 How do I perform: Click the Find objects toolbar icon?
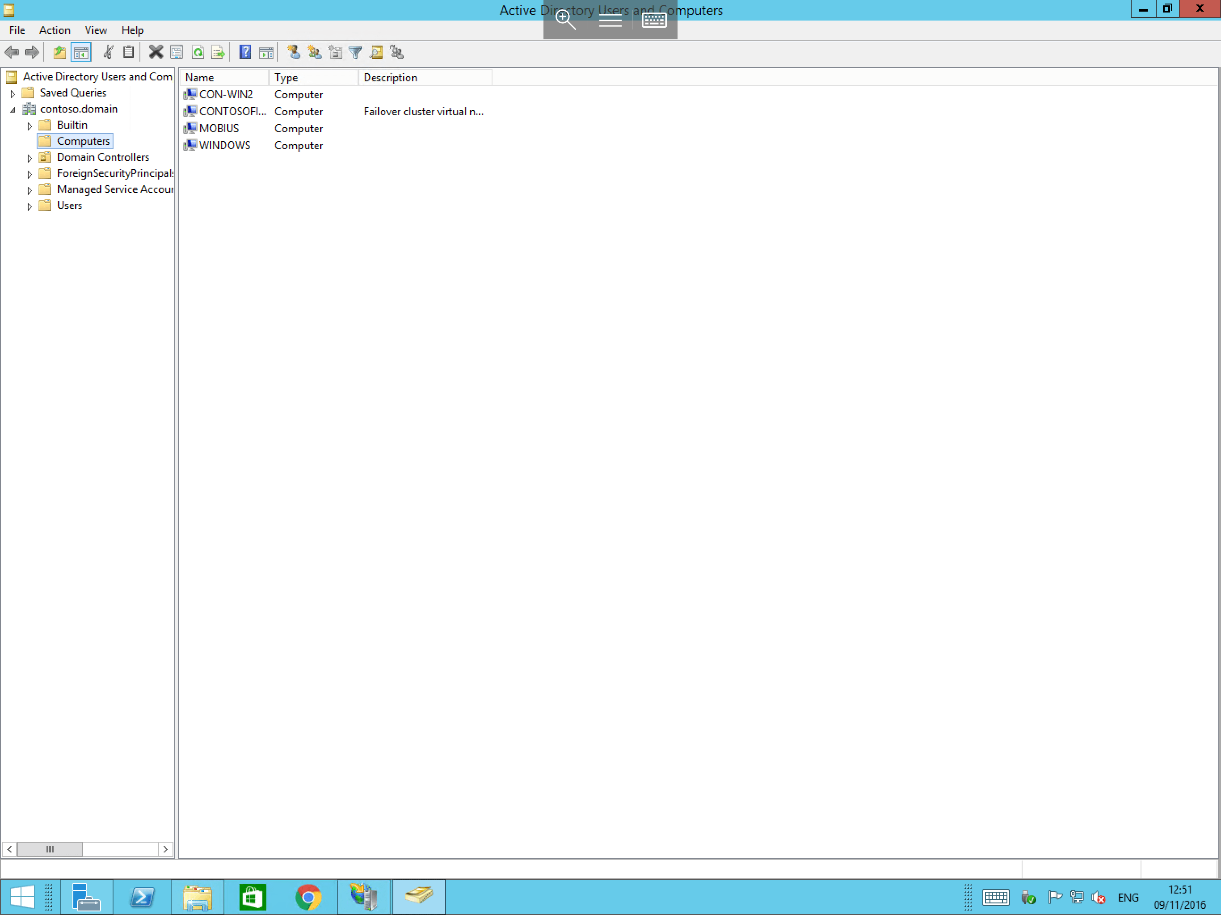click(x=376, y=52)
